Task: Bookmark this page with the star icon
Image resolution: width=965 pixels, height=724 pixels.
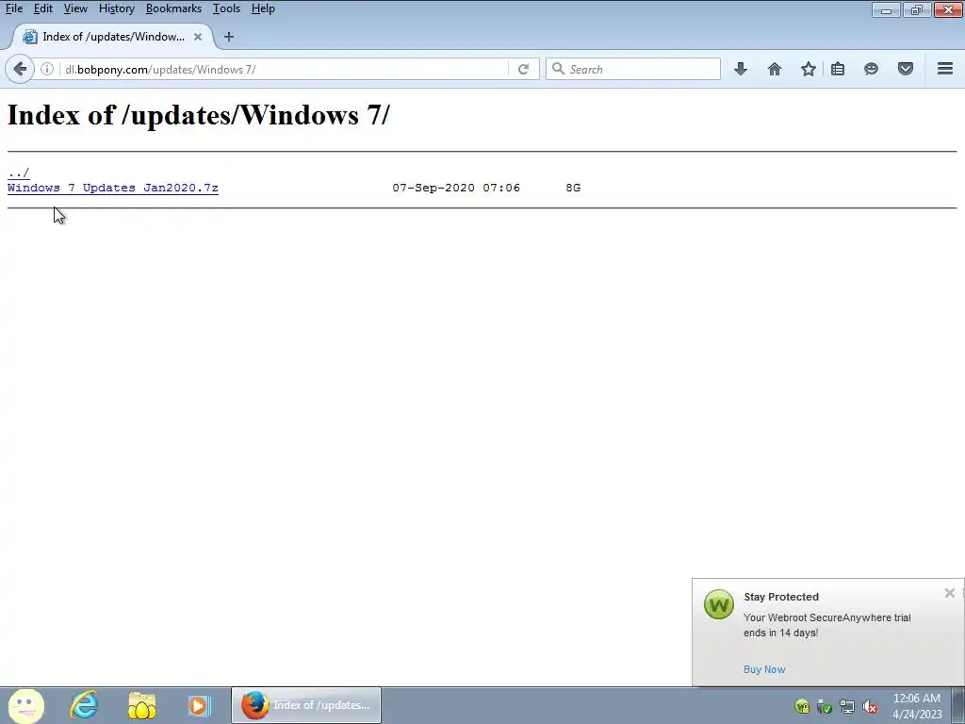Action: pos(808,69)
